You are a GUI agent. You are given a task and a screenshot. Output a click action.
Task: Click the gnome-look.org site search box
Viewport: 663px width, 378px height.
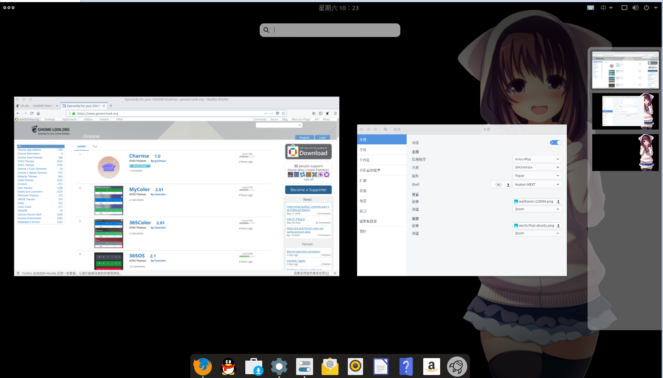tap(279, 125)
